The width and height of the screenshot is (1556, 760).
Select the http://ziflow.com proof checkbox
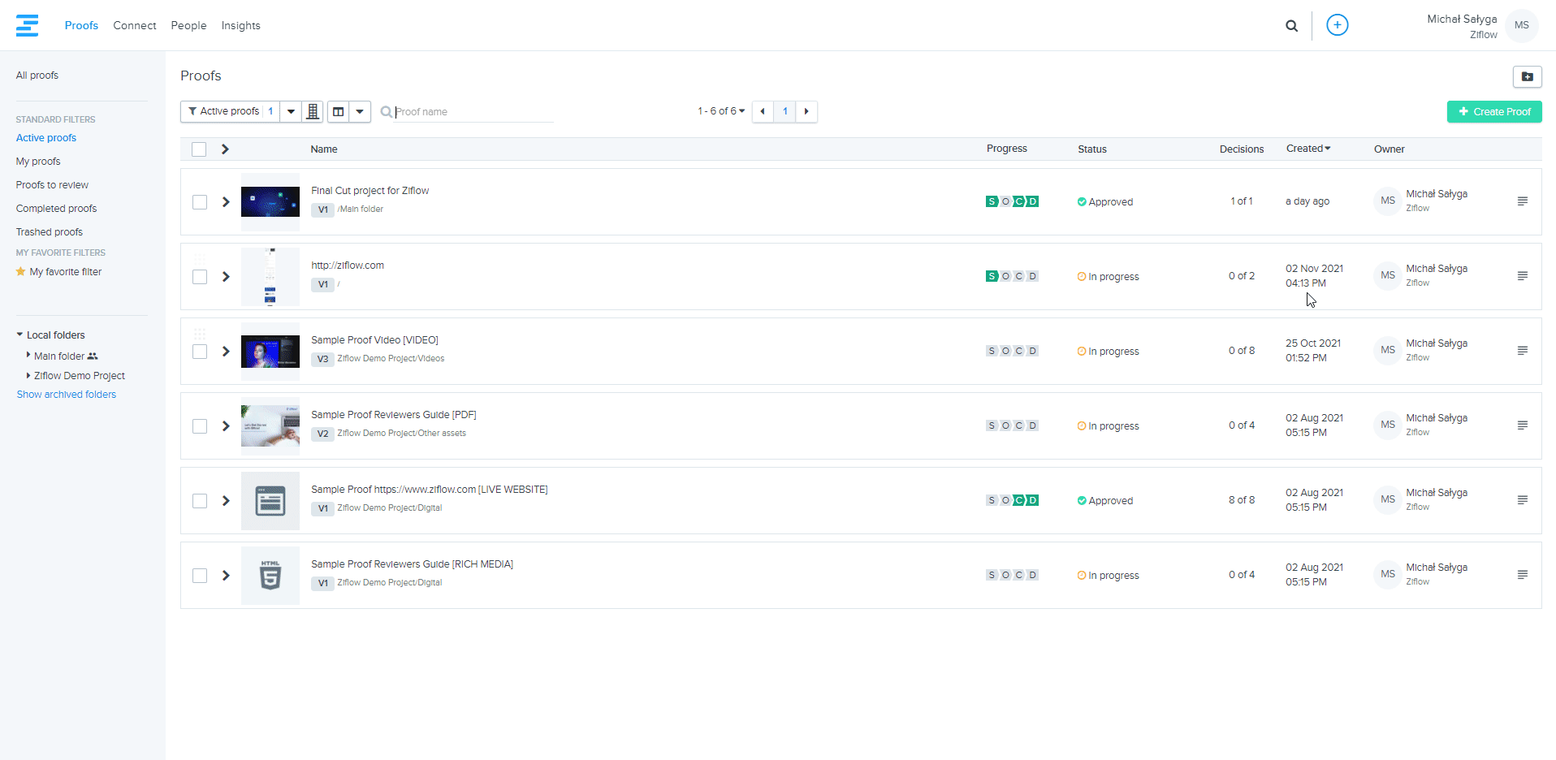[x=200, y=277]
